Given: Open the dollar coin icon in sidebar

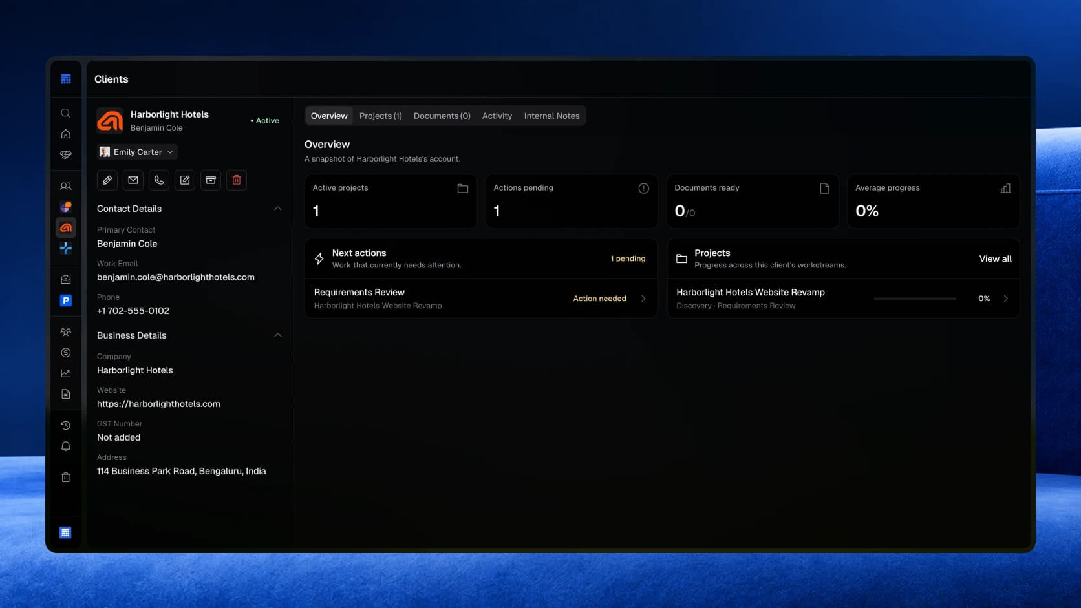Looking at the screenshot, I should click(66, 353).
